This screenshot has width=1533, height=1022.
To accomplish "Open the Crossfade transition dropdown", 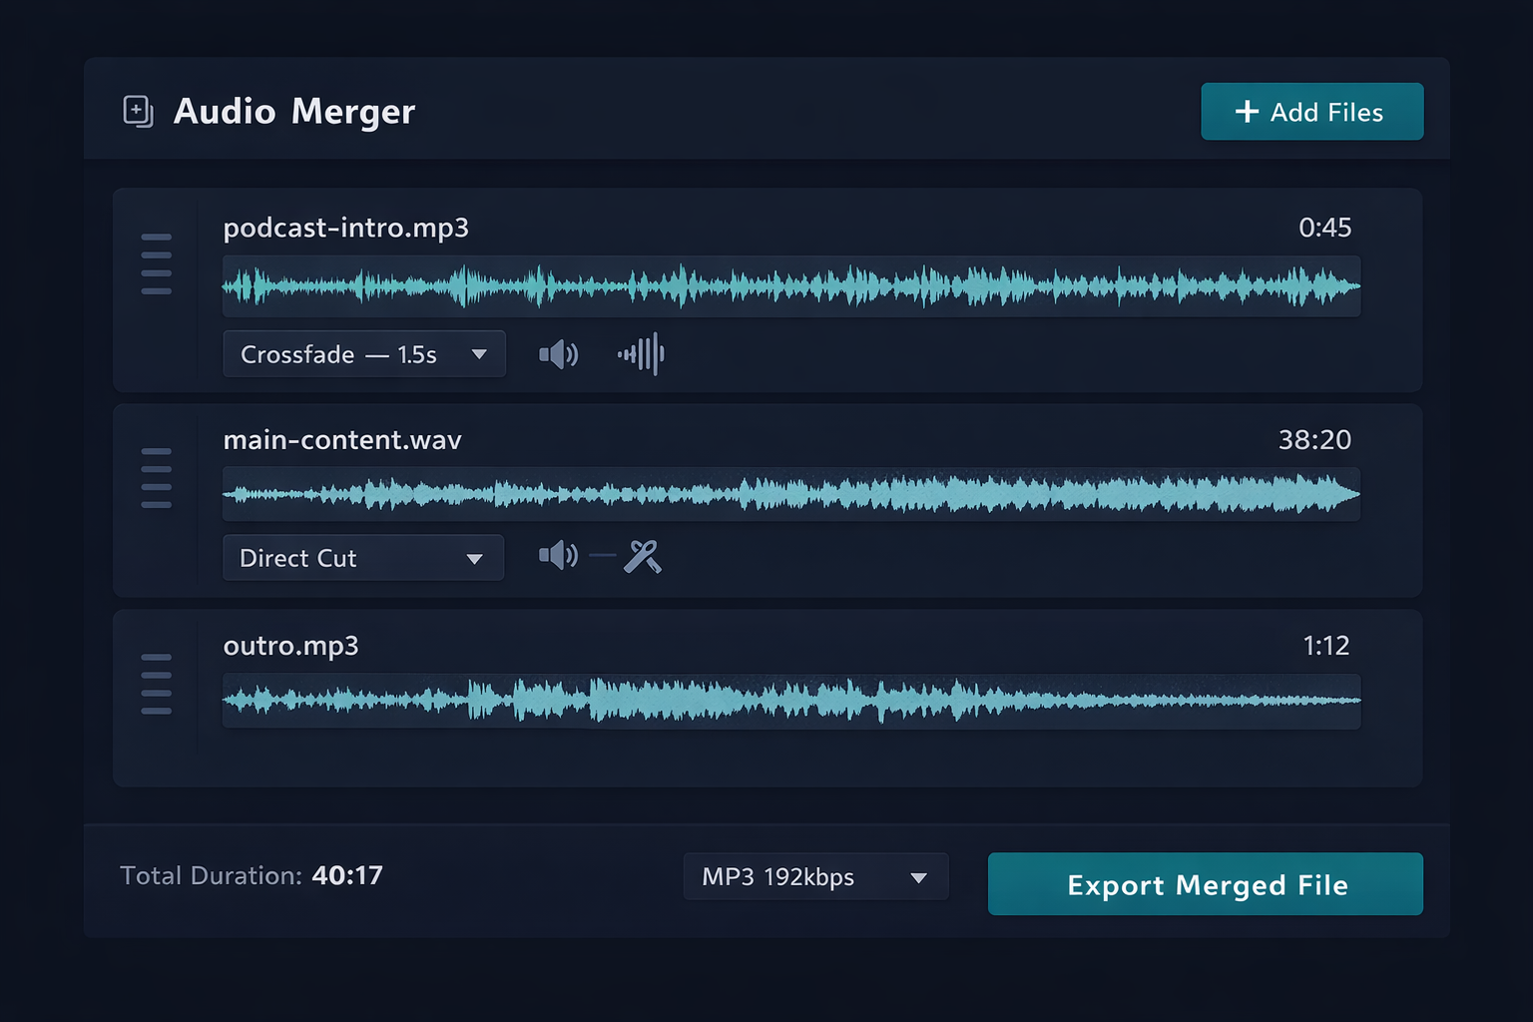I will [x=364, y=354].
